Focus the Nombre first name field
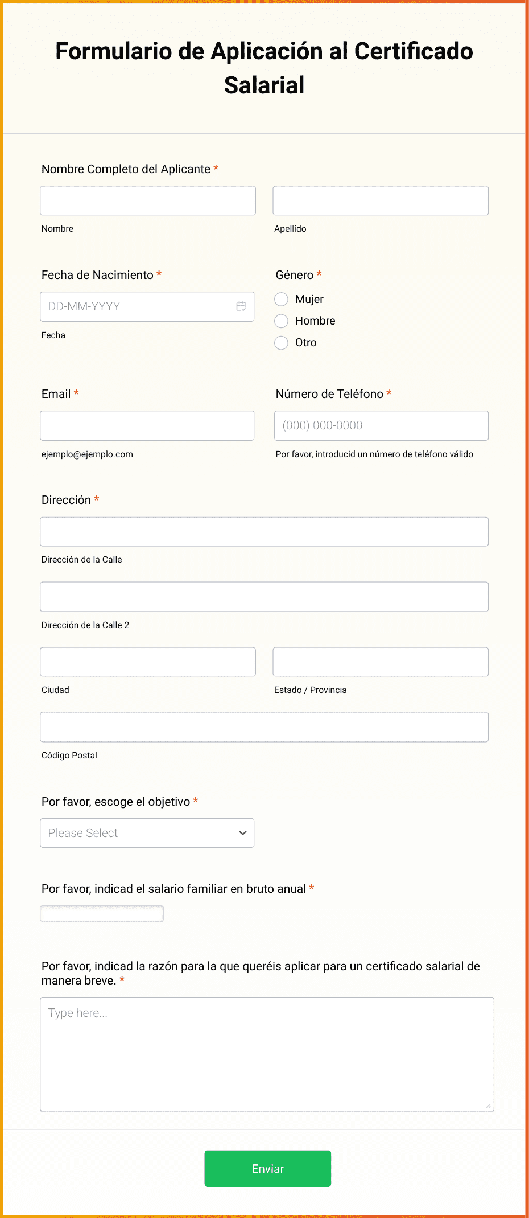This screenshot has width=529, height=1218. pos(148,200)
